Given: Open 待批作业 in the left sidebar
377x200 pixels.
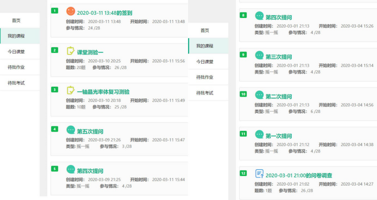Looking at the screenshot, I should [20, 67].
